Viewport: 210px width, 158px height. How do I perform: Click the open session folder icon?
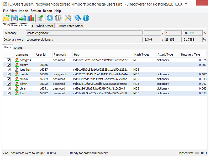[x=6, y=18]
